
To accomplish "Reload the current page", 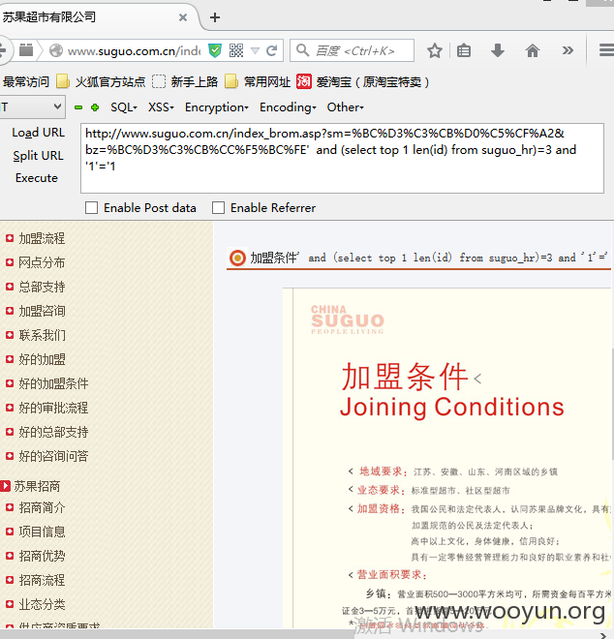I will (272, 50).
